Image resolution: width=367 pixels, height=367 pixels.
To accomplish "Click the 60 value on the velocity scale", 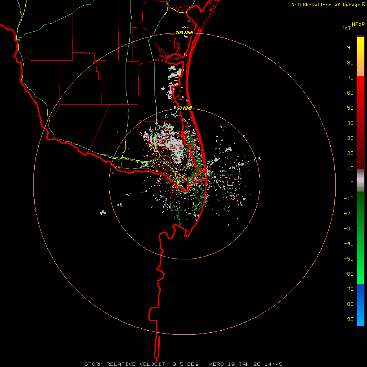I will pyautogui.click(x=350, y=93).
